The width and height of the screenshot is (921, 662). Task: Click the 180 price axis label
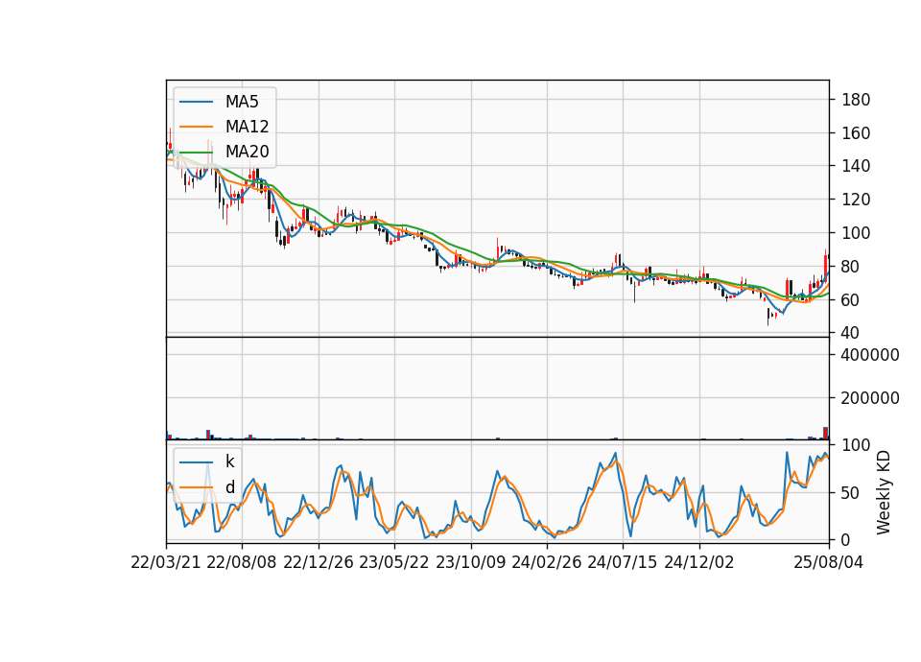click(x=856, y=100)
